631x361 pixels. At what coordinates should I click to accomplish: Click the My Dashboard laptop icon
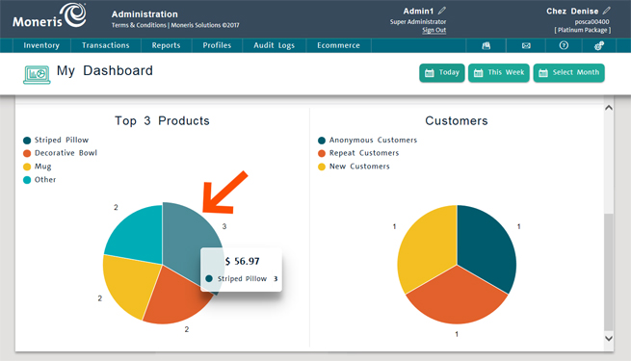[x=37, y=74]
